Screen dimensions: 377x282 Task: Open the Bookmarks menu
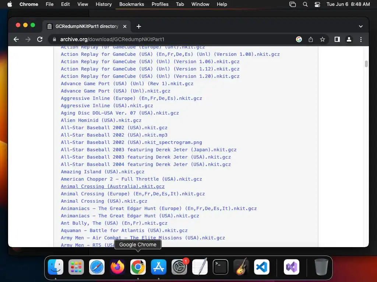pos(131,4)
